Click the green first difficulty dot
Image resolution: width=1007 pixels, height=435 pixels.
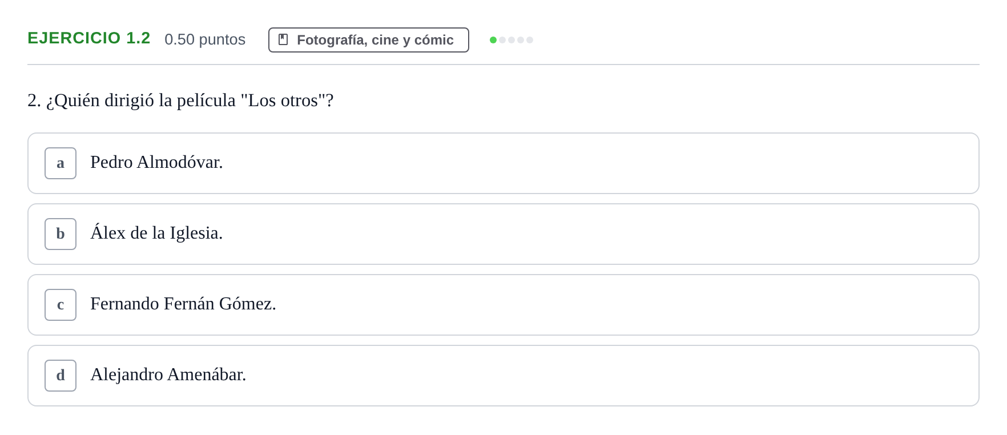click(493, 40)
